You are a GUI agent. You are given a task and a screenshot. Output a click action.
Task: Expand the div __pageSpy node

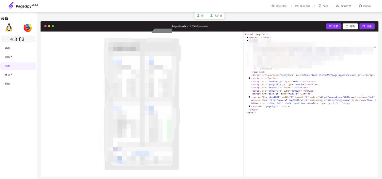click(250, 106)
